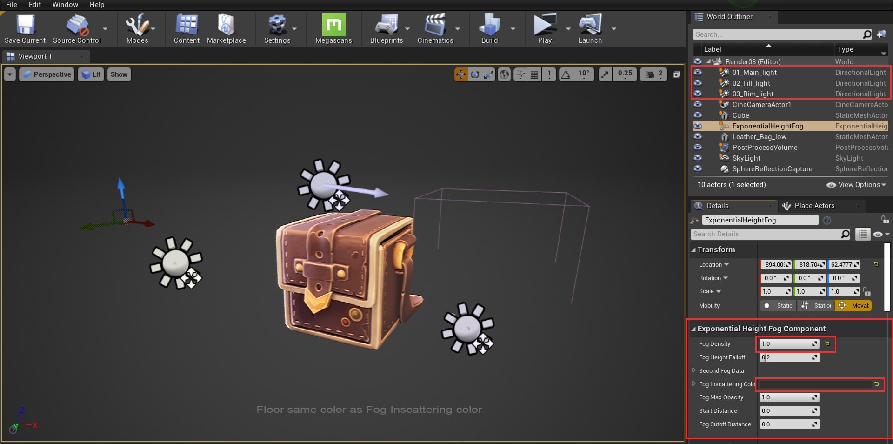
Task: Open the Window menu
Action: [x=65, y=5]
